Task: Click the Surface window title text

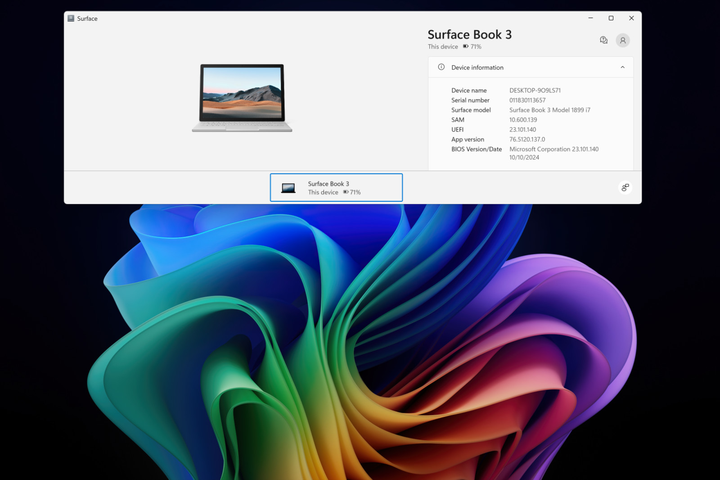Action: coord(87,18)
